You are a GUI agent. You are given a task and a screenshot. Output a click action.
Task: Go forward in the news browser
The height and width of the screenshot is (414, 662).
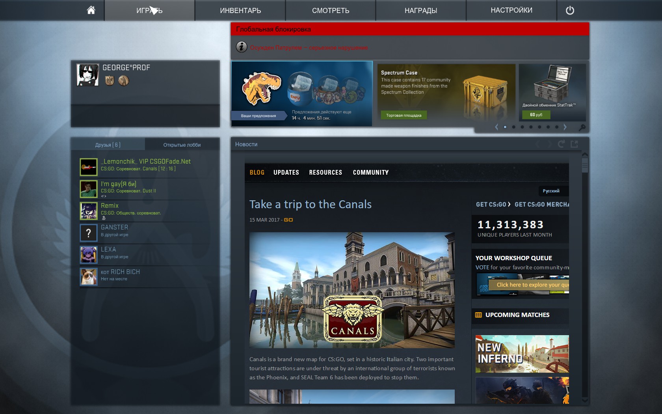[549, 144]
